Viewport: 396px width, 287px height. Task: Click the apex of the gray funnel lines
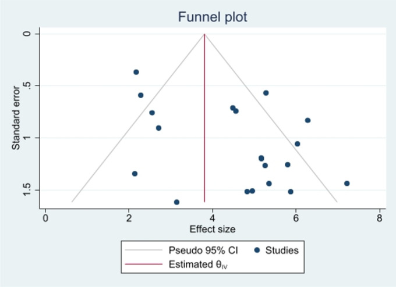pos(204,34)
